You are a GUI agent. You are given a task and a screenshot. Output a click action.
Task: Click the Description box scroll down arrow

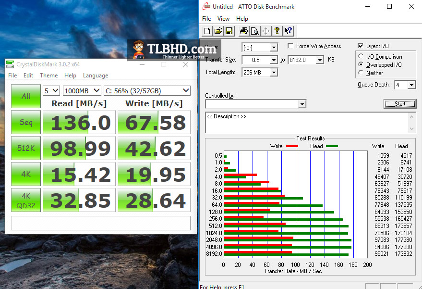(x=411, y=128)
